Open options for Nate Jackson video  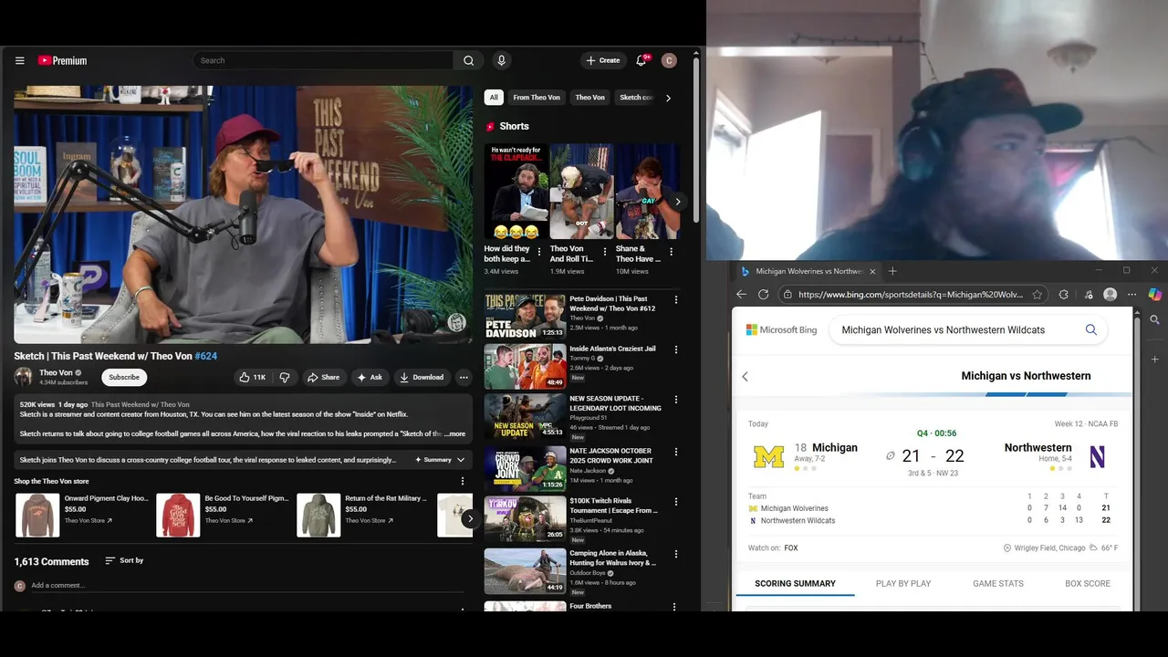tap(676, 451)
